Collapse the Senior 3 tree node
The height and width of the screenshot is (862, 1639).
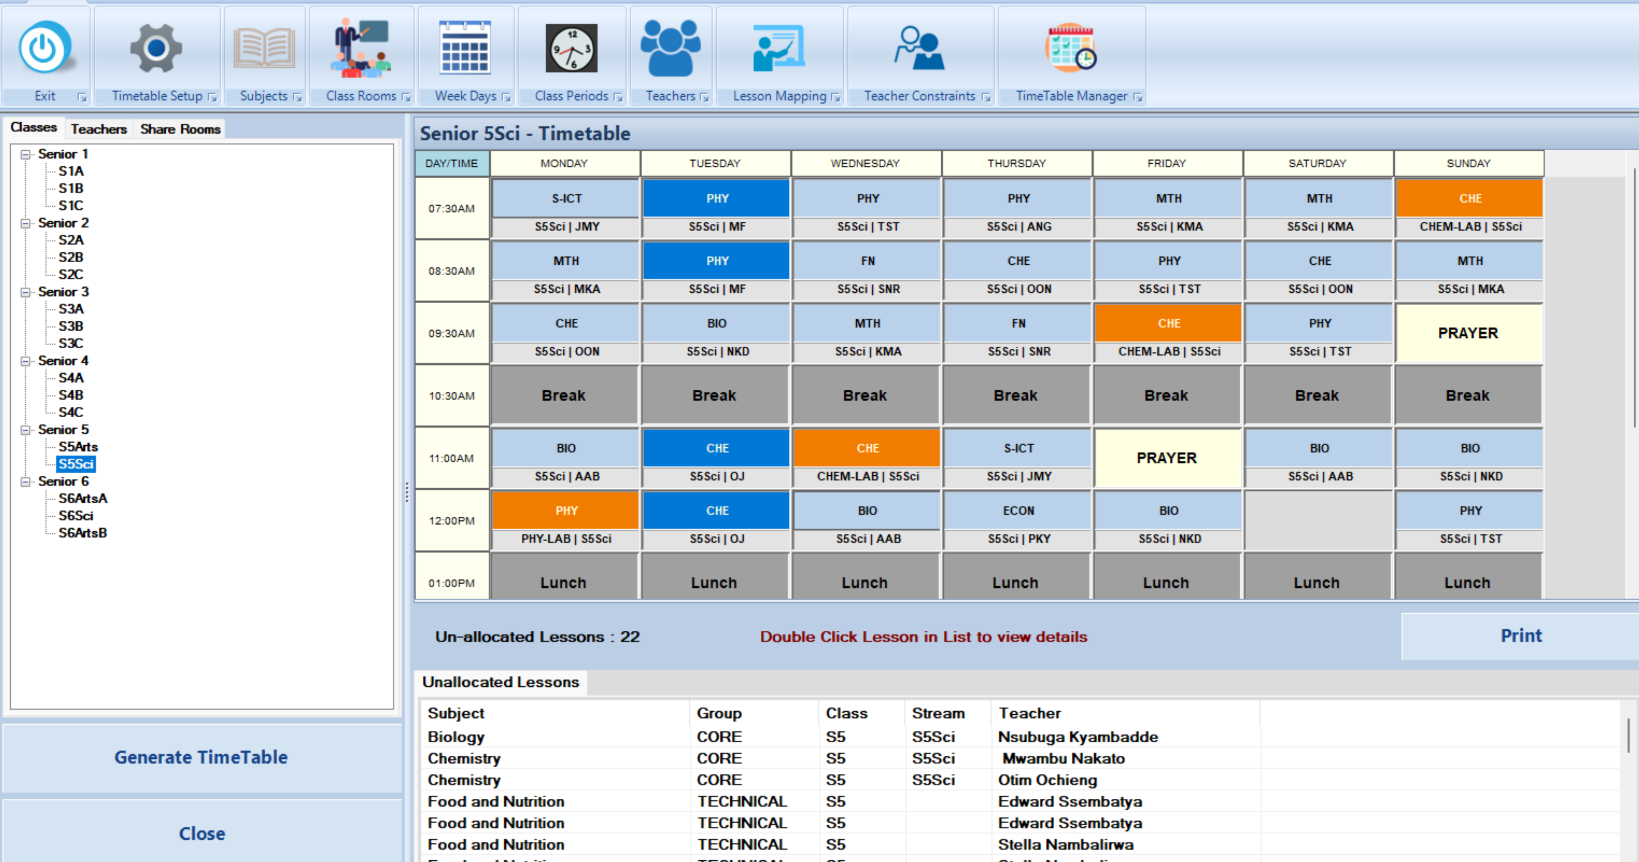click(25, 292)
